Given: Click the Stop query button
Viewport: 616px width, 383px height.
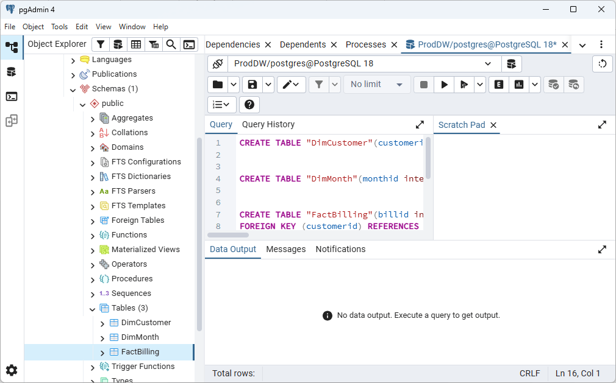Looking at the screenshot, I should tap(423, 85).
